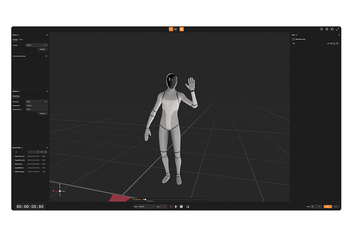Click the Actor panel drag handle icon
Screen dimensions: 353x237
click(297, 35)
